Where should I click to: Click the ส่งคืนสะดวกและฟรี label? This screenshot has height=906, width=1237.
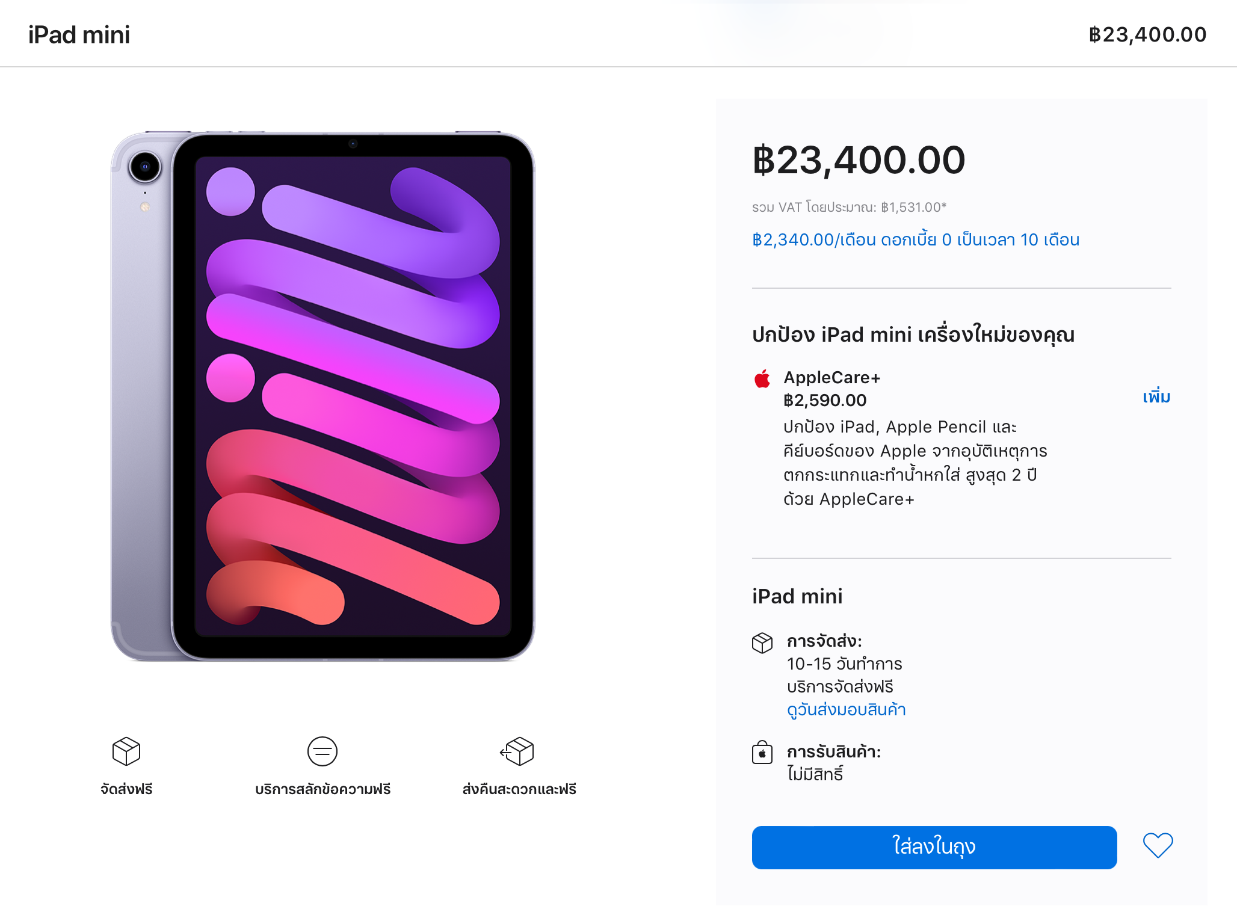[519, 789]
